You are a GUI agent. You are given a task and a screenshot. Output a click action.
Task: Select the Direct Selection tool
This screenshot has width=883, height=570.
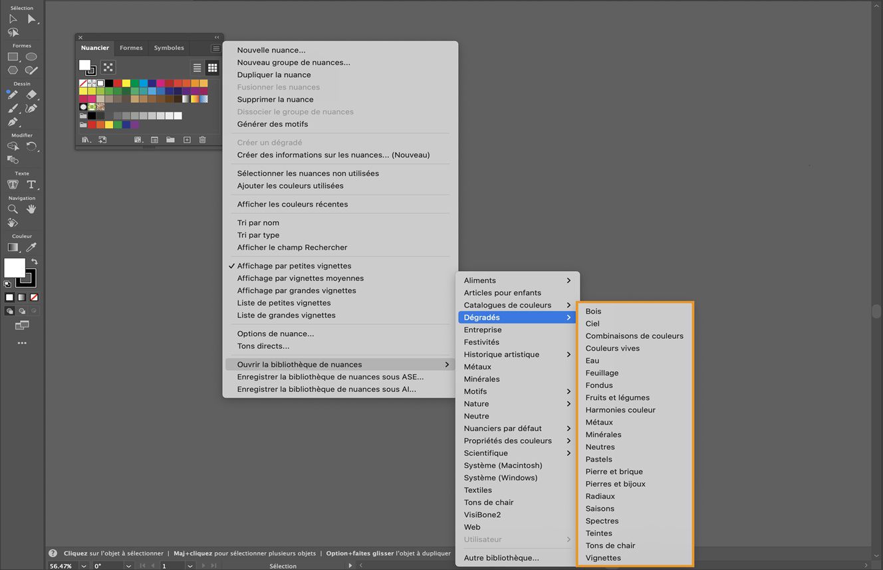coord(31,19)
